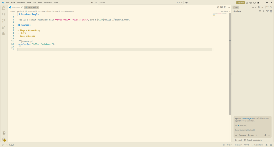The image size is (274, 147).
Task: Open the Text Editor dropdown
Action: point(225,11)
